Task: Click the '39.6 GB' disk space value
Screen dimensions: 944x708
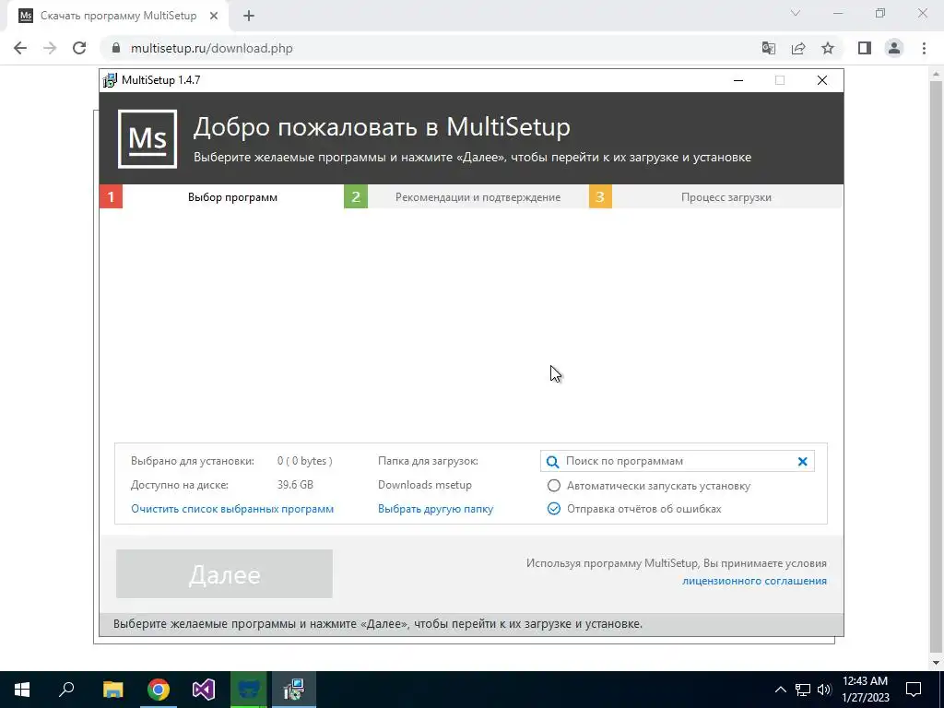Action: (x=296, y=485)
